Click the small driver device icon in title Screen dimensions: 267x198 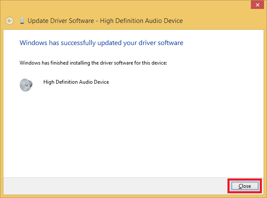pyautogui.click(x=22, y=21)
